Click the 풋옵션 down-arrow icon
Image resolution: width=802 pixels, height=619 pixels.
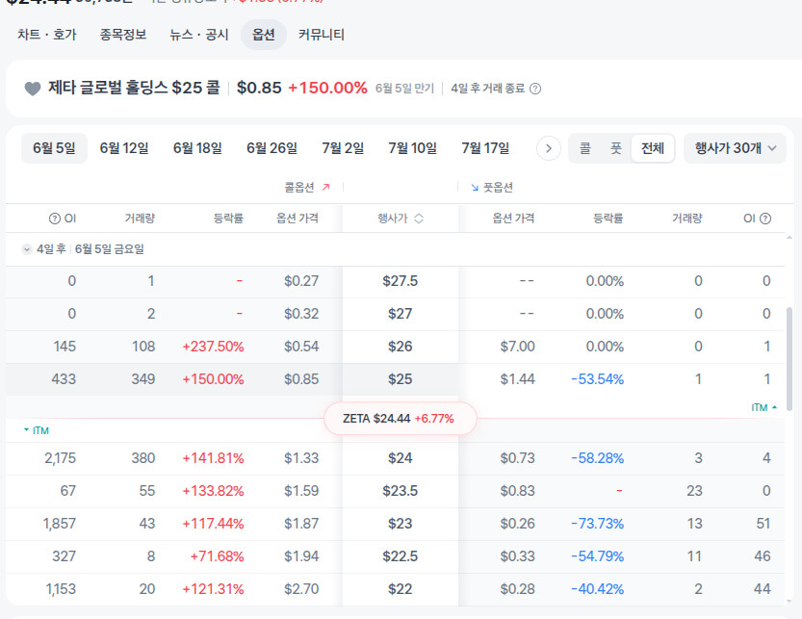coord(475,187)
